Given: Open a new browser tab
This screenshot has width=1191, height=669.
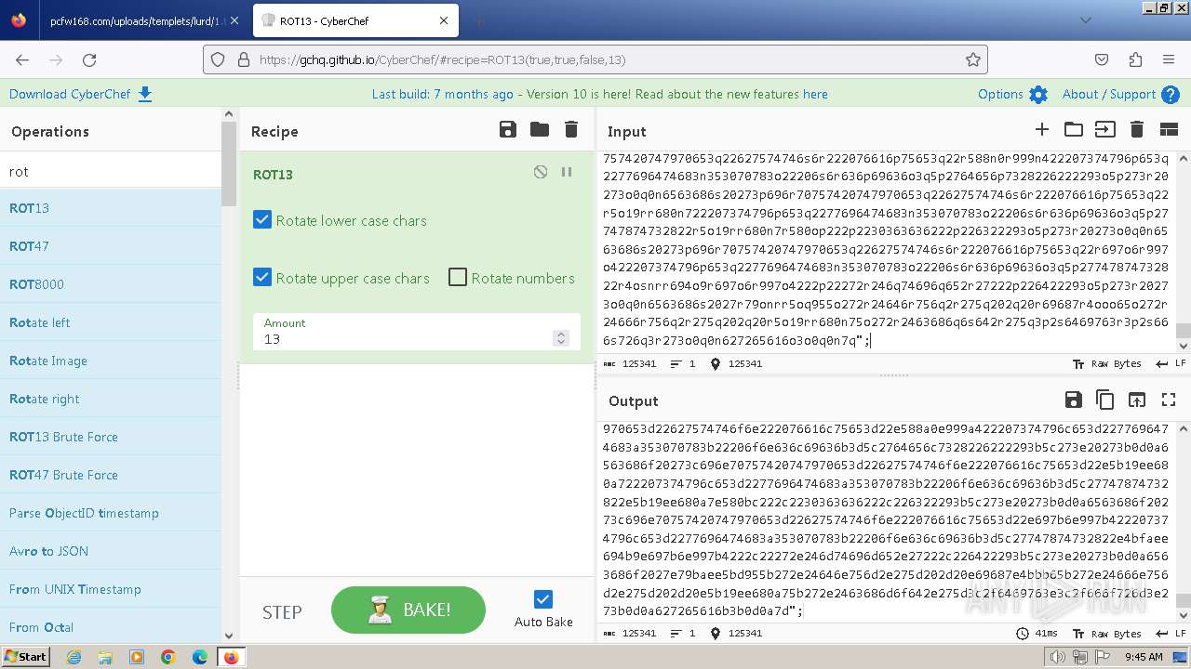Looking at the screenshot, I should click(478, 20).
